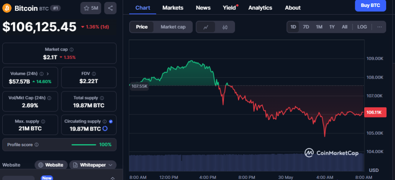Select the 1Y time range
Screen dimensions: 395x180
coord(332,27)
